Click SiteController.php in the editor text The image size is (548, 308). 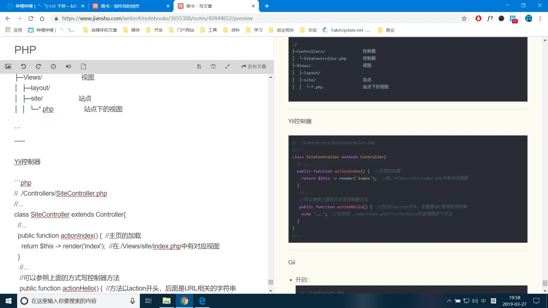point(81,193)
